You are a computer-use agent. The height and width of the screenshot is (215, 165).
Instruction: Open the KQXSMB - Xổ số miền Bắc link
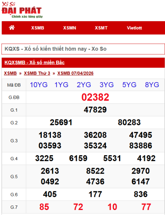34,63
